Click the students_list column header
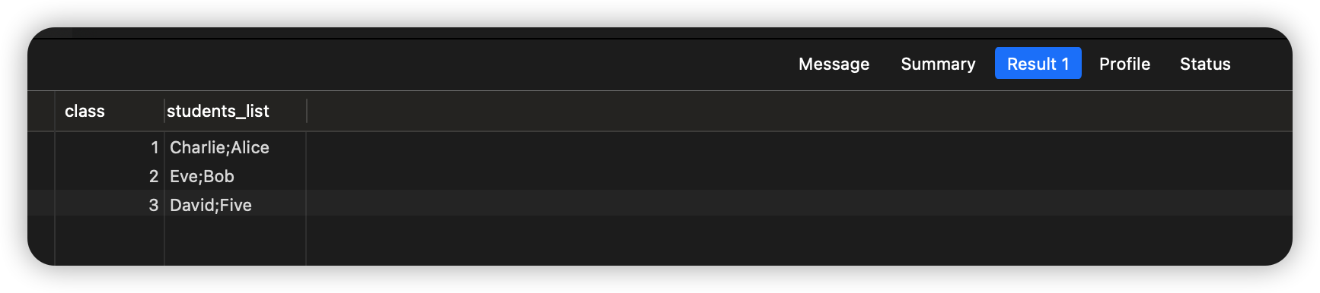Screen dimensions: 1320x293 point(236,111)
